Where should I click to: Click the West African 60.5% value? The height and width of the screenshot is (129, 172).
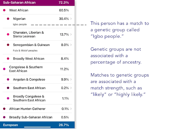click(64, 10)
